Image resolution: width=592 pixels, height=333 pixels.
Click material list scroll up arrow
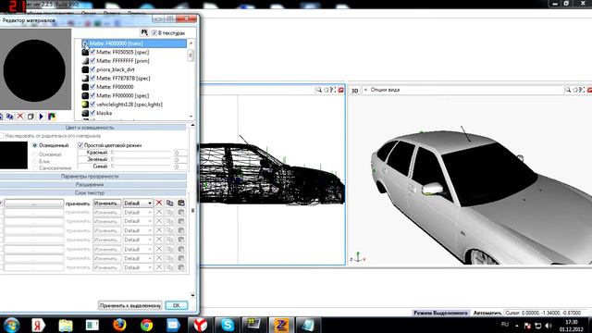pyautogui.click(x=191, y=43)
